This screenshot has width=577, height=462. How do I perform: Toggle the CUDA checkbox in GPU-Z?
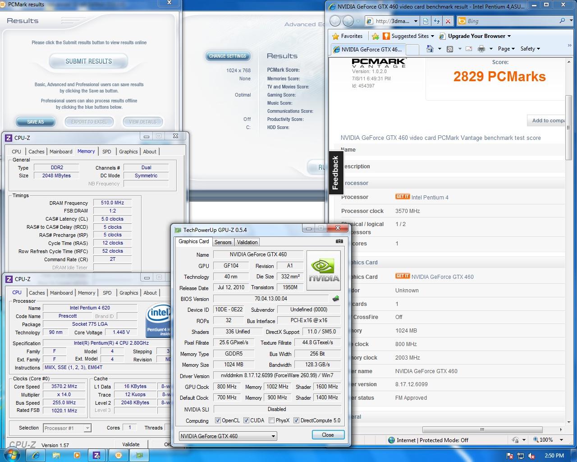click(247, 420)
